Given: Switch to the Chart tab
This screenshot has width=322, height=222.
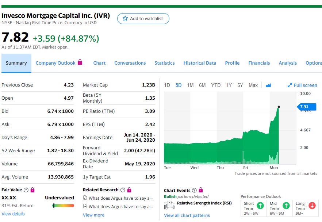Looking at the screenshot, I should (x=99, y=63).
